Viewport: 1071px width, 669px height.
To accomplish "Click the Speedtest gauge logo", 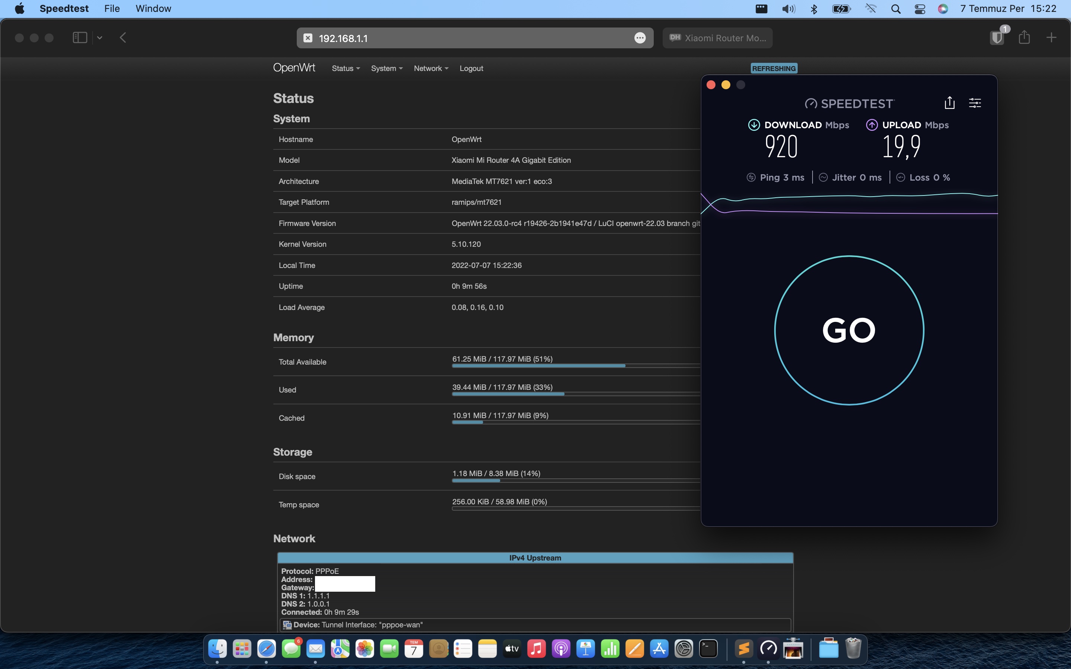I will click(x=811, y=104).
